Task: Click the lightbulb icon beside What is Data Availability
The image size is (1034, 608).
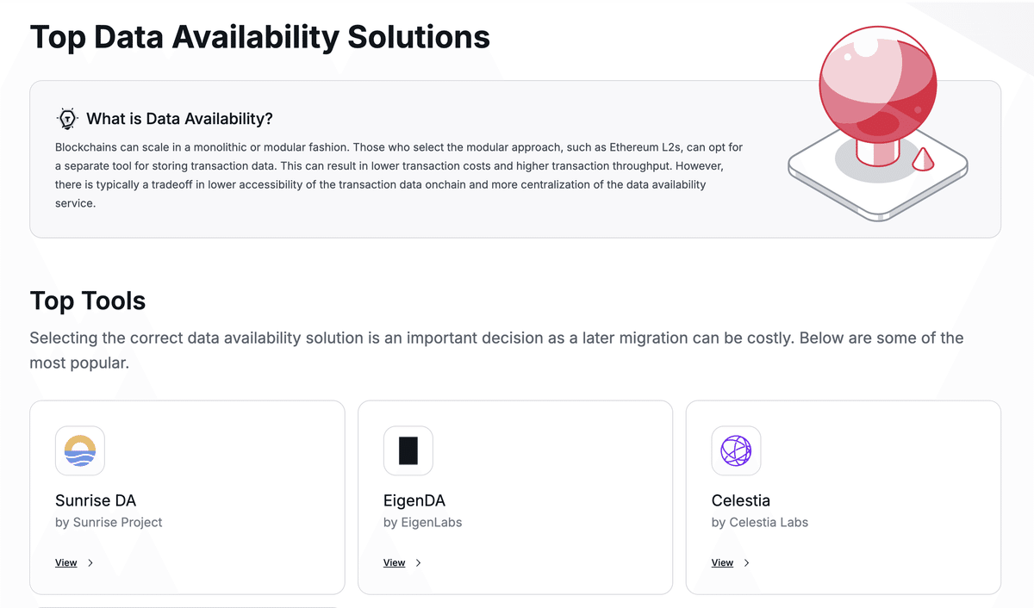Action: point(66,118)
